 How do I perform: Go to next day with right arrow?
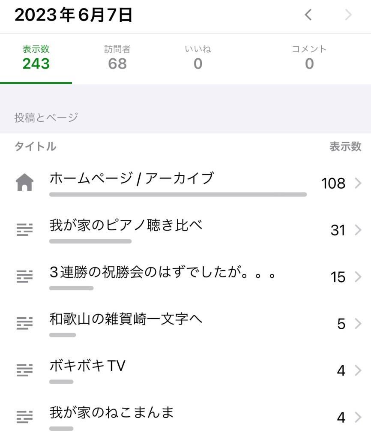(348, 15)
